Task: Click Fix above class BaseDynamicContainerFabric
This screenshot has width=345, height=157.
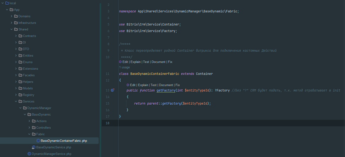Action: [x=170, y=62]
